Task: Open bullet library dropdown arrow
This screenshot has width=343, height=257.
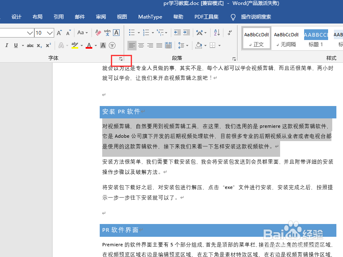Action: (x=139, y=33)
